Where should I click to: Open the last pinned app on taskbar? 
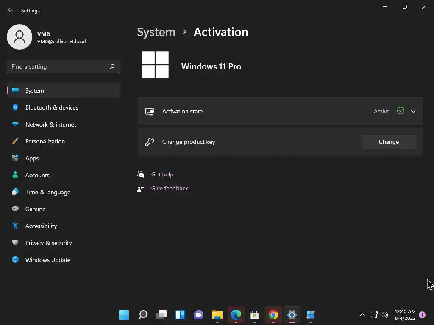pyautogui.click(x=311, y=315)
